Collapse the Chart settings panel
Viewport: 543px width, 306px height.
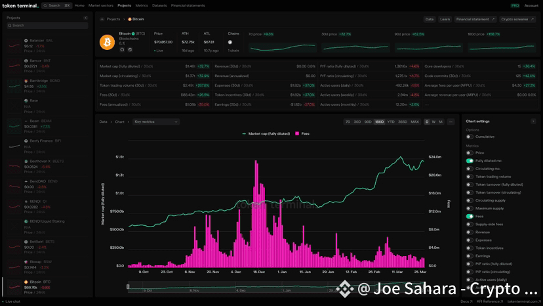point(533,121)
